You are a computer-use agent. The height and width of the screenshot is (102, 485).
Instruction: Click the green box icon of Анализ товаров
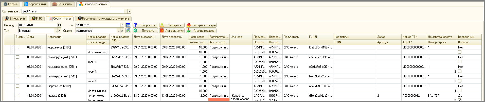188,31
